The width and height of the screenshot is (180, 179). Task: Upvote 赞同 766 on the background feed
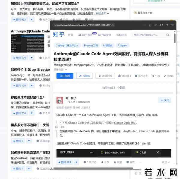click(19, 113)
